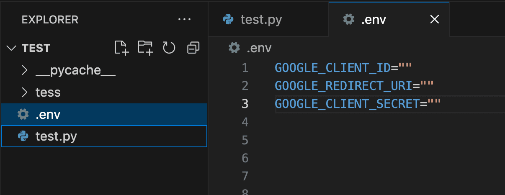
Task: Click line number 4 in the gutter
Action: (245, 122)
